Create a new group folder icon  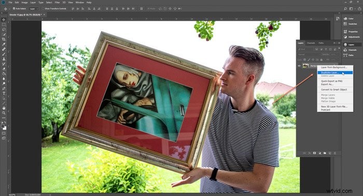pyautogui.click(x=325, y=153)
